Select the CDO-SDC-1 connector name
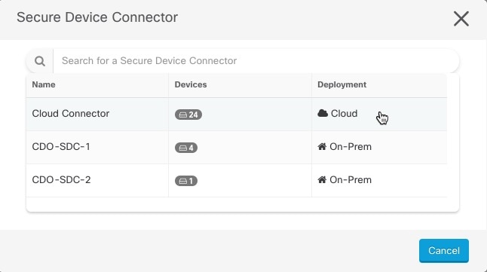 (61, 147)
